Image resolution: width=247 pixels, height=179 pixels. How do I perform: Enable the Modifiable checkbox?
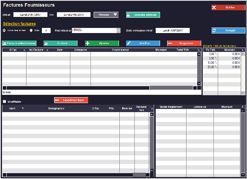click(4, 101)
